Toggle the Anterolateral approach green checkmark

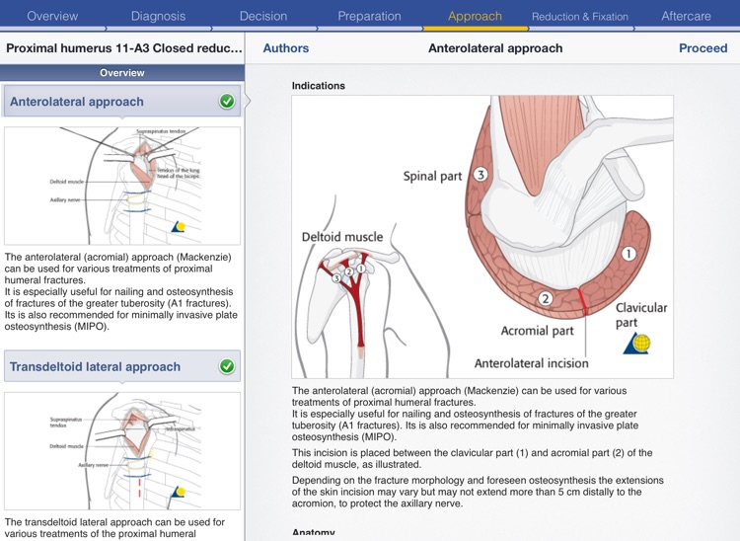227,101
